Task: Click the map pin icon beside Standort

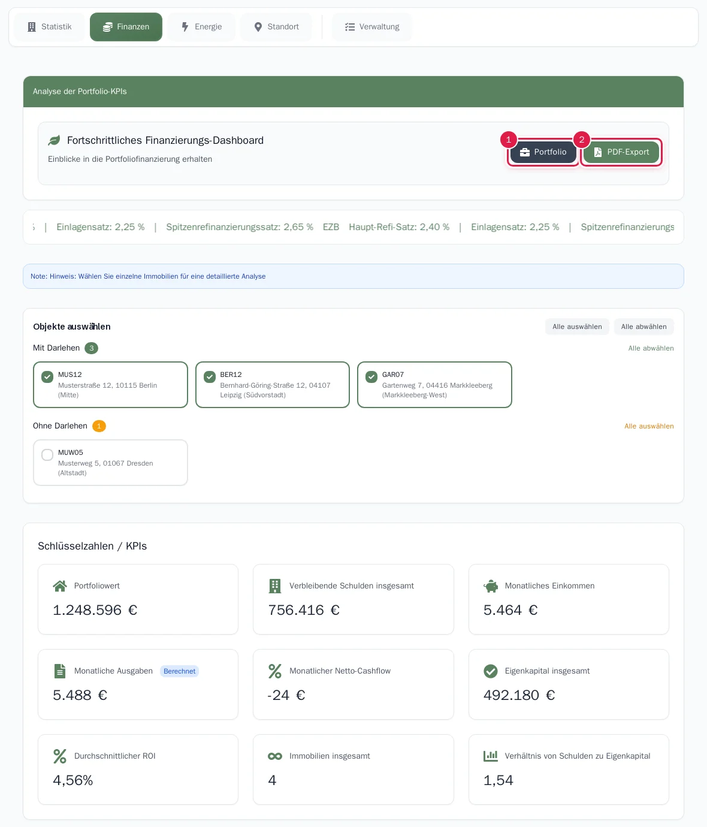Action: (258, 27)
